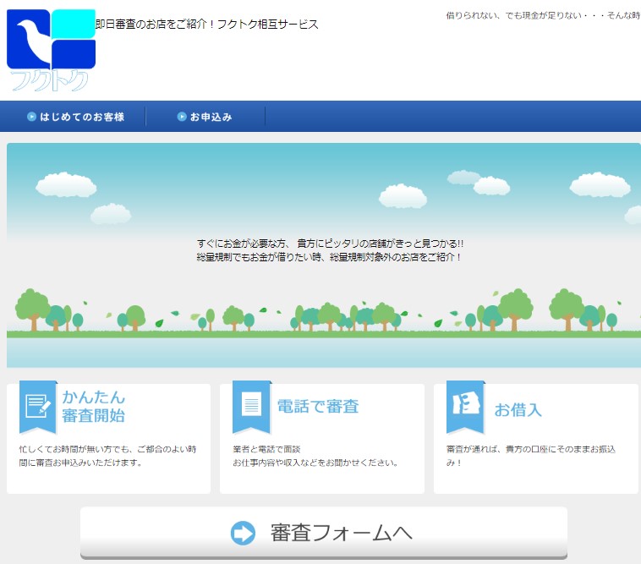Click the scrolling text 借りられない at top right
This screenshot has width=641, height=564.
point(541,16)
